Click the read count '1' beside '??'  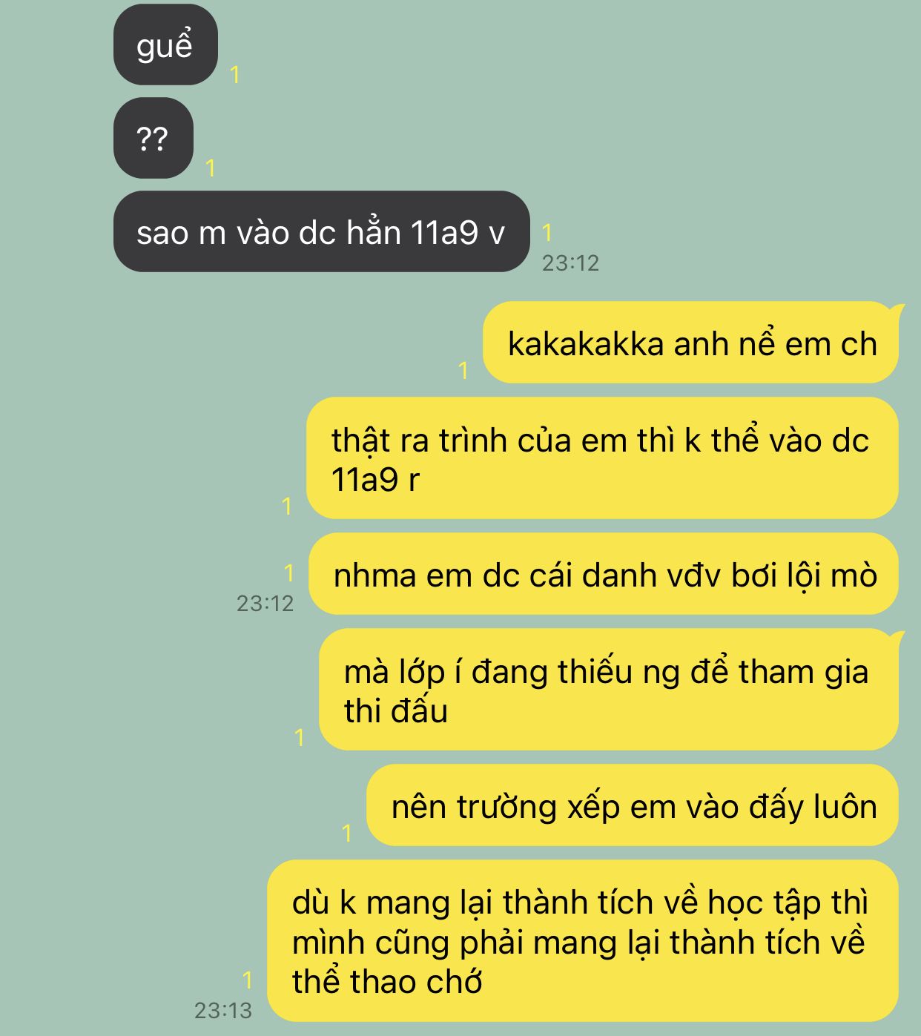[x=211, y=168]
